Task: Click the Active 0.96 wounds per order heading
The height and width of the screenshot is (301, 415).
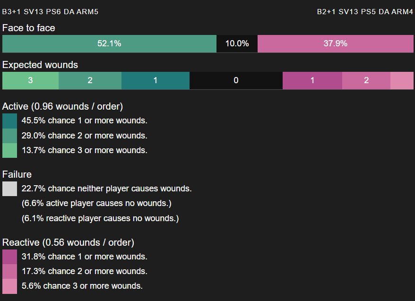Action: coord(62,106)
